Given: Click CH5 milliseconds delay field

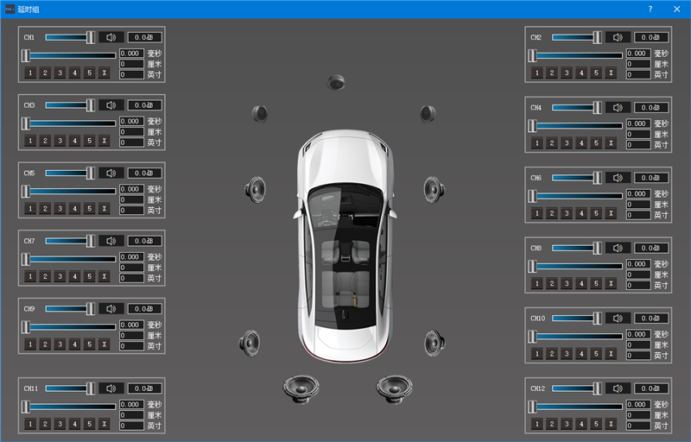Looking at the screenshot, I should pos(131,189).
